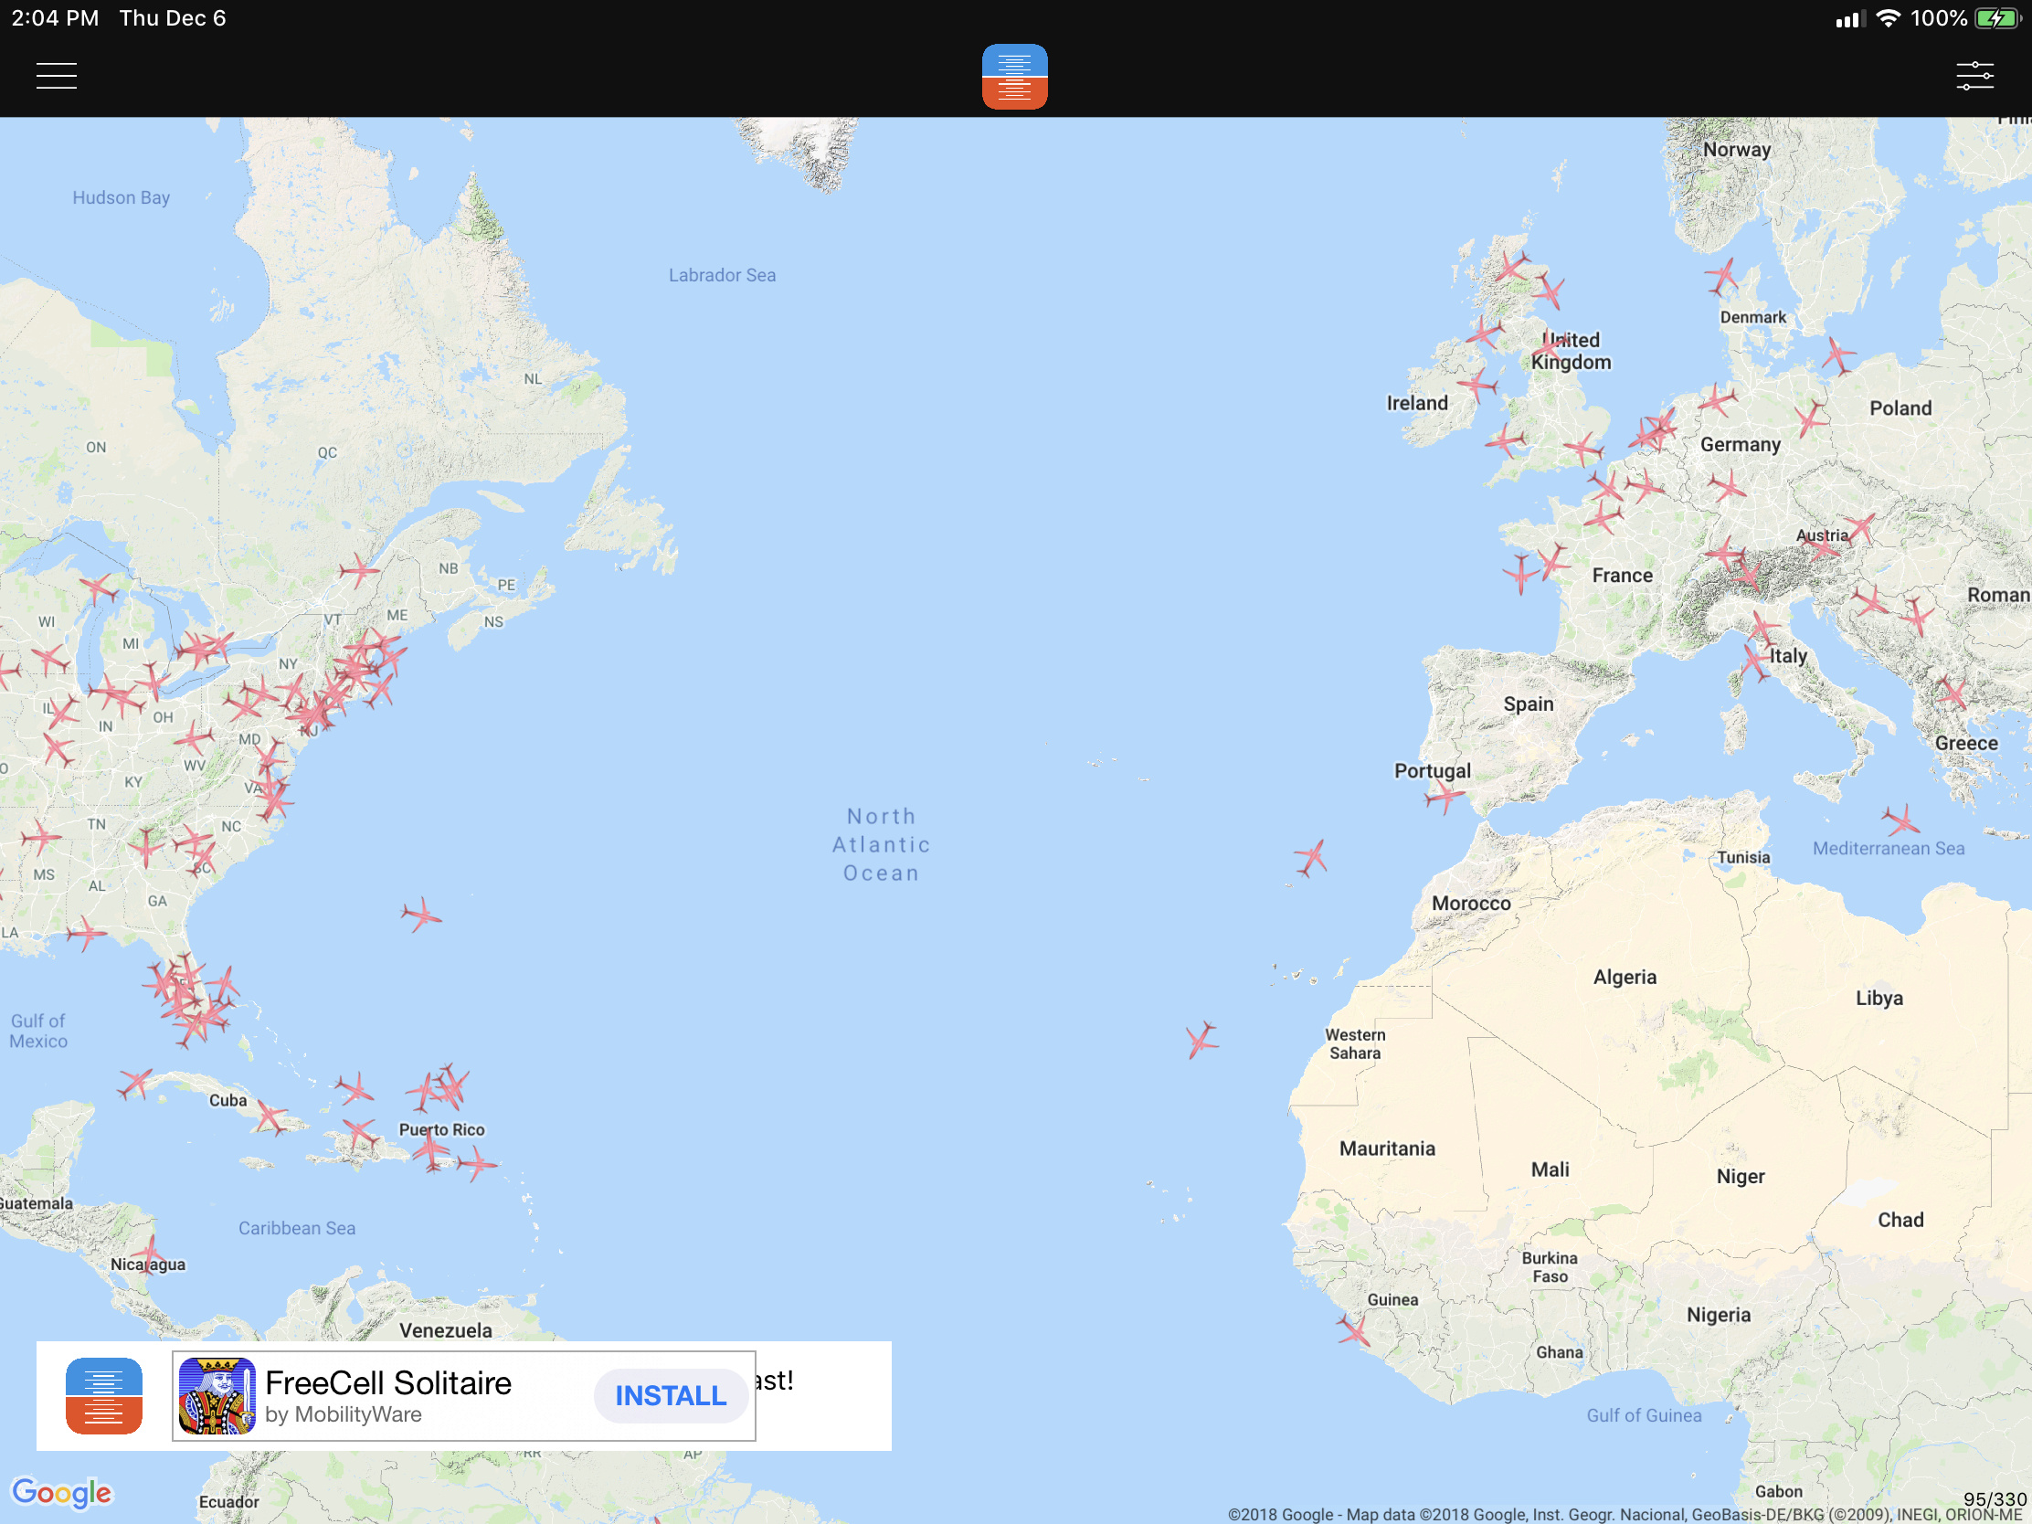Viewport: 2032px width, 1524px height.
Task: Tap the North Atlantic Ocean label
Action: [881, 844]
